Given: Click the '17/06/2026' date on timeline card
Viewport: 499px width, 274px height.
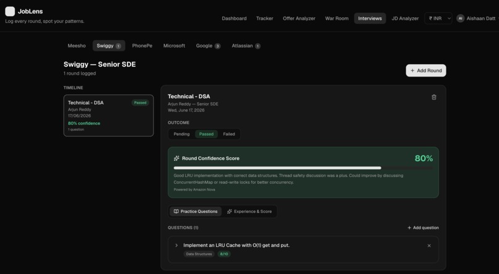Looking at the screenshot, I should (79, 116).
